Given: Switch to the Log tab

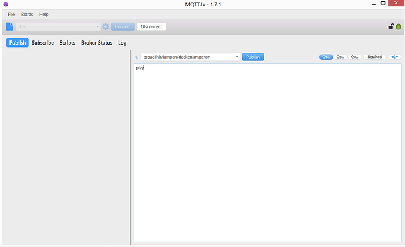Looking at the screenshot, I should (x=122, y=43).
